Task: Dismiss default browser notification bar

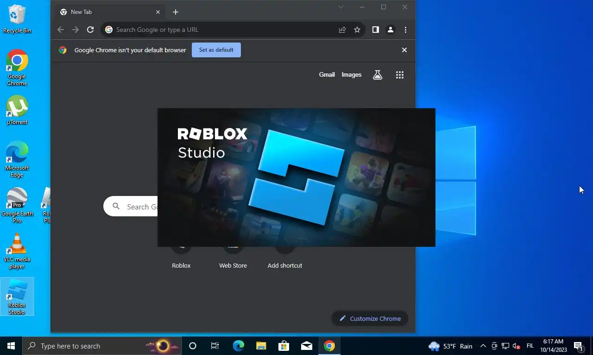Action: [404, 50]
